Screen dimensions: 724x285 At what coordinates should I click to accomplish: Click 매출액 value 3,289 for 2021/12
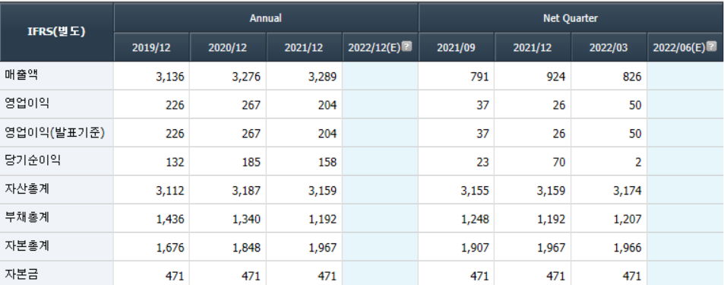[322, 77]
